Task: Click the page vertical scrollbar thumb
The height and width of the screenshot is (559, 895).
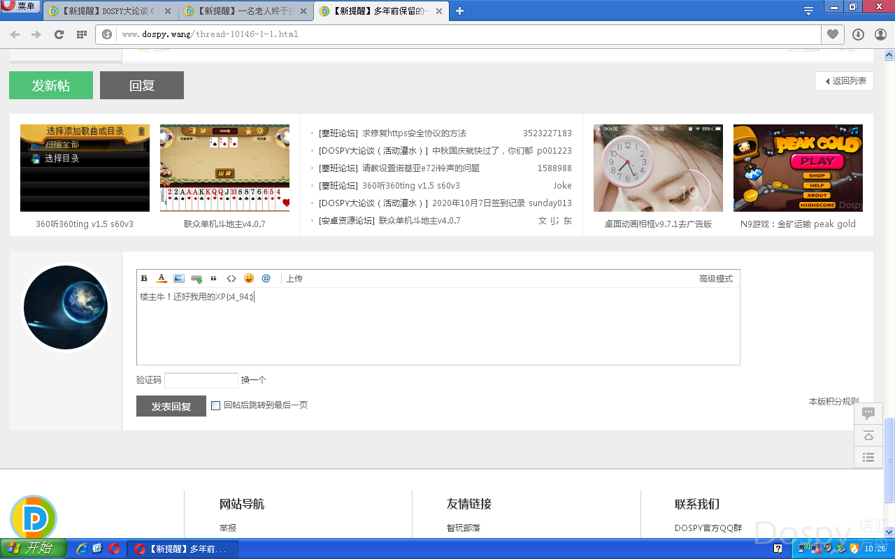Action: (x=889, y=460)
